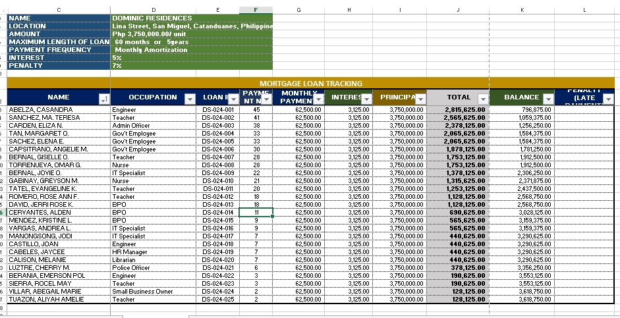Select column G header
620x318 pixels.
(x=298, y=10)
